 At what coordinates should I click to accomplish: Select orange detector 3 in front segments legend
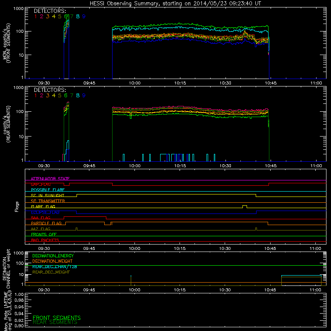(48, 17)
